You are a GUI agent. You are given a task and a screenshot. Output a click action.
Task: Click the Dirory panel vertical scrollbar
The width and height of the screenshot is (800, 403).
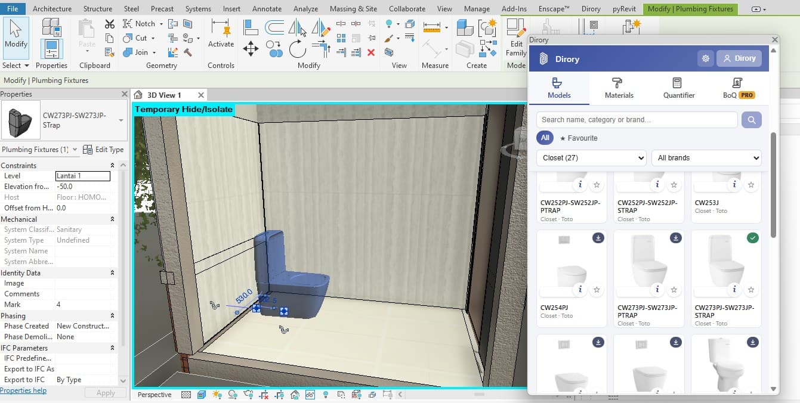pyautogui.click(x=774, y=185)
